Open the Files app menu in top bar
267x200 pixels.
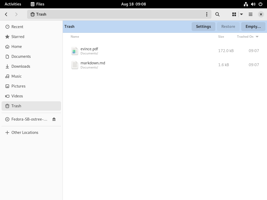pyautogui.click(x=38, y=4)
